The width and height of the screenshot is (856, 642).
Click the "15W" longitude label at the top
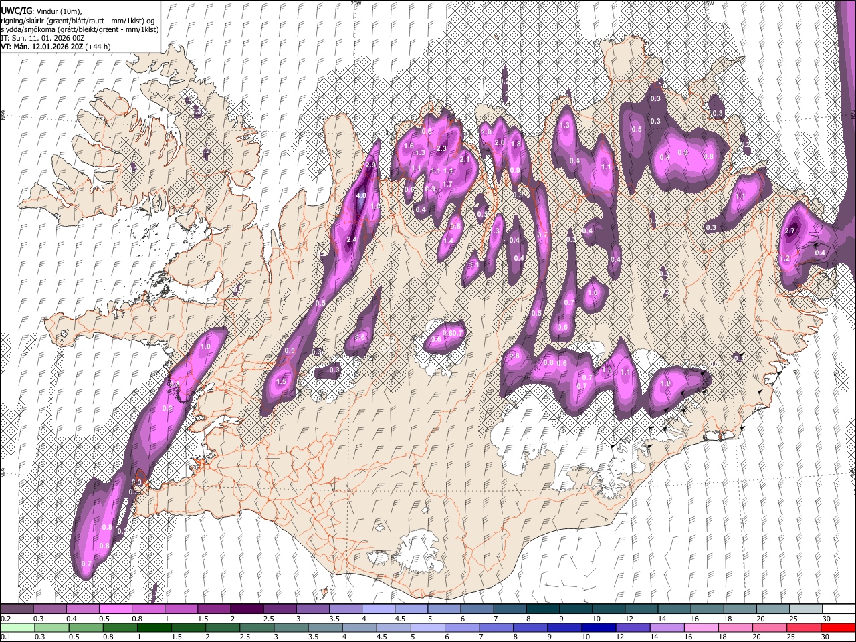tap(708, 3)
